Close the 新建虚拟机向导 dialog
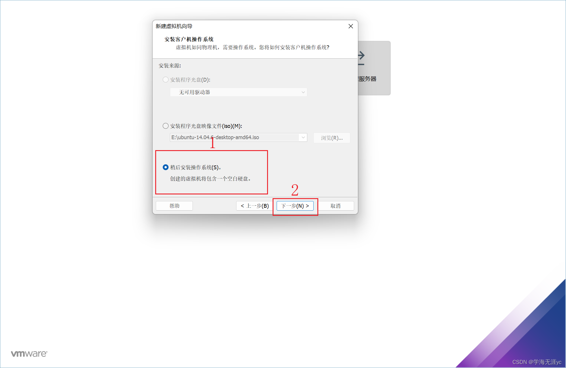The width and height of the screenshot is (566, 368). [x=351, y=26]
